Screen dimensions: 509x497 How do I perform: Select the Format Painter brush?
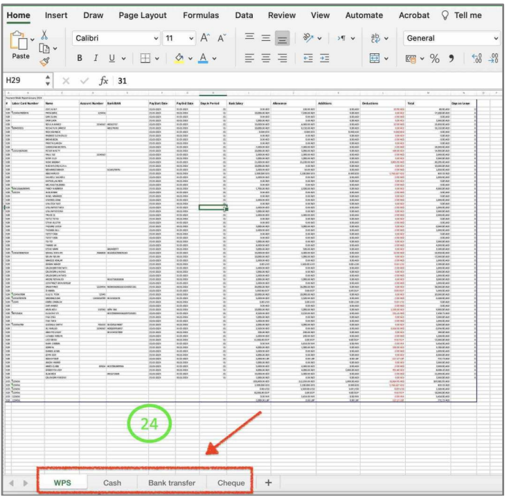tap(44, 62)
